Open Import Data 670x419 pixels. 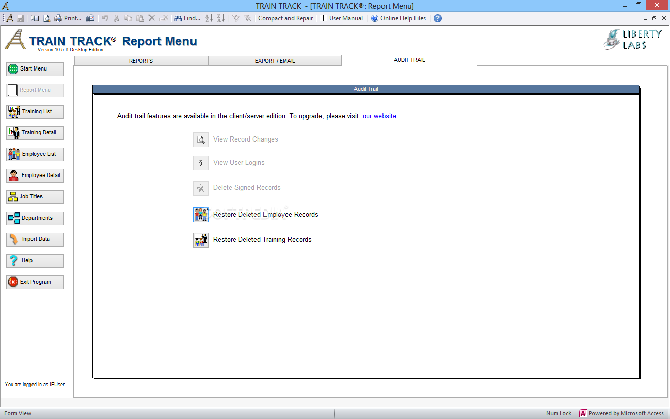click(35, 239)
